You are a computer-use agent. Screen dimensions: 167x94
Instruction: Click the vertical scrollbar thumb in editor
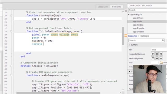click(123, 36)
